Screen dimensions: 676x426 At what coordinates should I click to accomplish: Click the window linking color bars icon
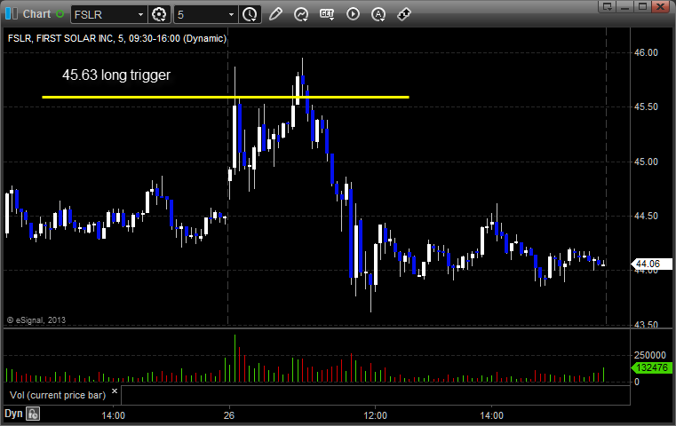click(x=12, y=14)
